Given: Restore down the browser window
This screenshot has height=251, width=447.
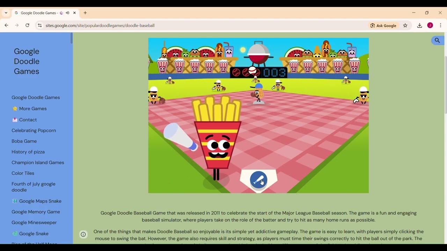Looking at the screenshot, I should coord(427,13).
